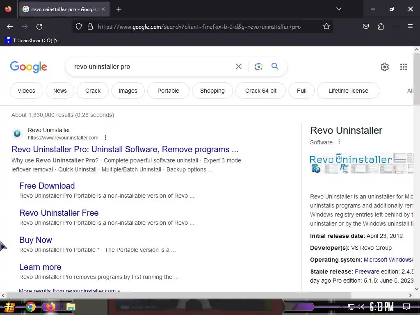Switch to the News filter
The height and width of the screenshot is (315, 420).
[60, 91]
